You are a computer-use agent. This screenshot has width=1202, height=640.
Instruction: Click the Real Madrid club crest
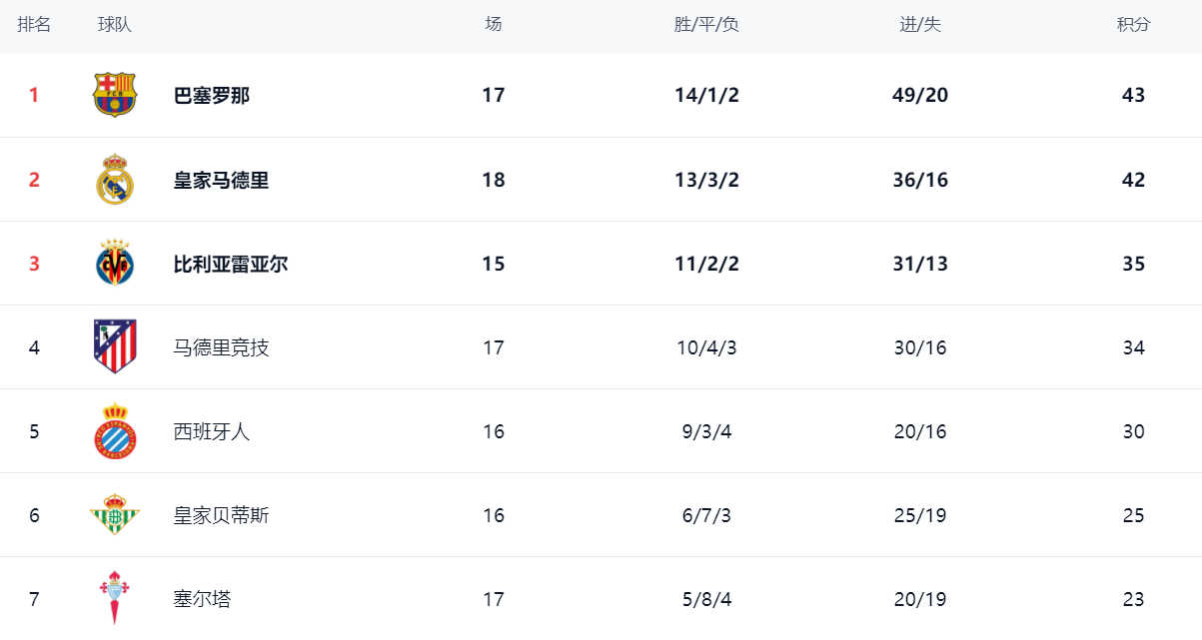(115, 180)
